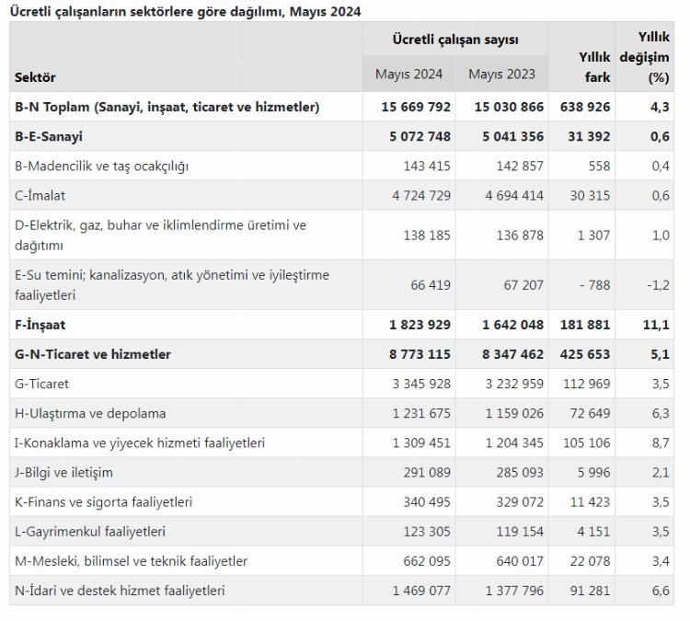Select the B-N Toplam row label

(167, 107)
